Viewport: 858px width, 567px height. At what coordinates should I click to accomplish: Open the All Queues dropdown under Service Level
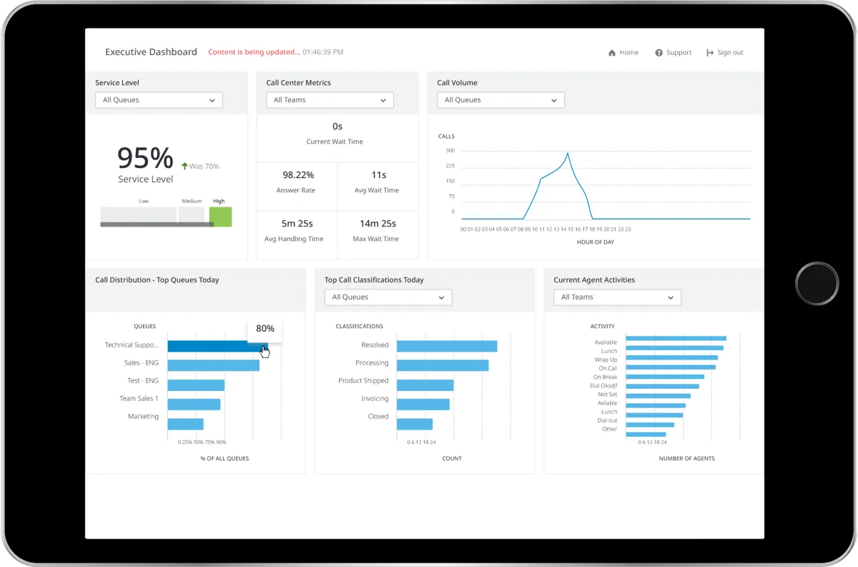click(x=158, y=100)
